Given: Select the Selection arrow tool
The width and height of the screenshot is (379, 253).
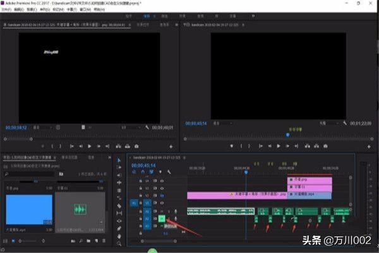Looking at the screenshot, I should pyautogui.click(x=119, y=159).
